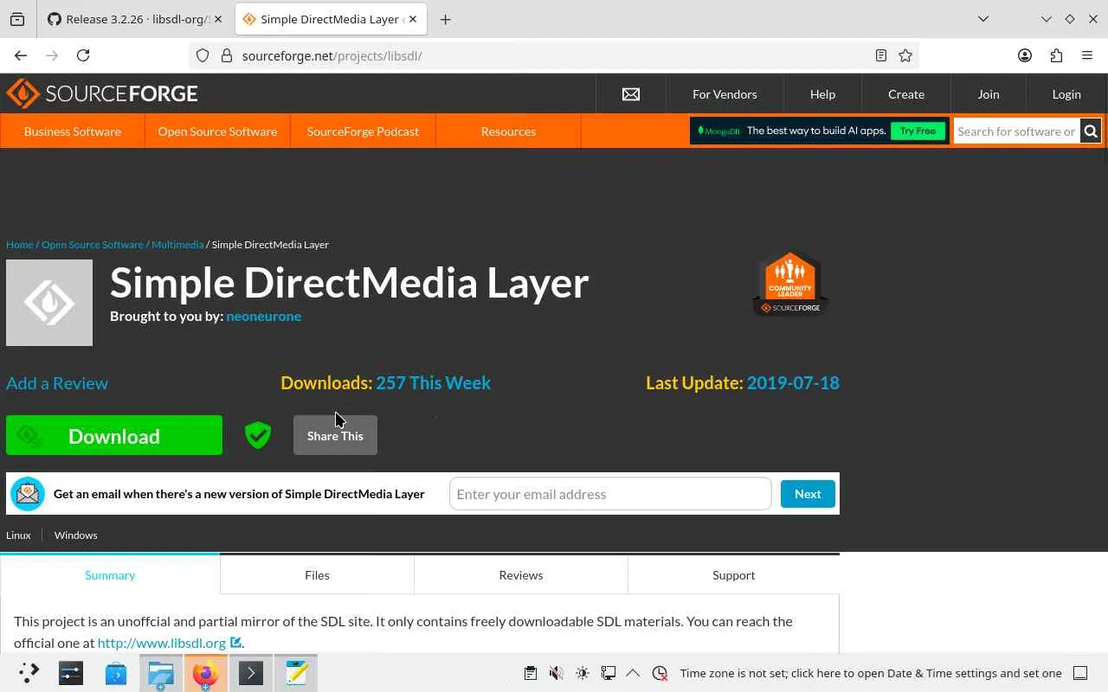Open a new browser tab
Viewport: 1108px width, 692px height.
[445, 19]
